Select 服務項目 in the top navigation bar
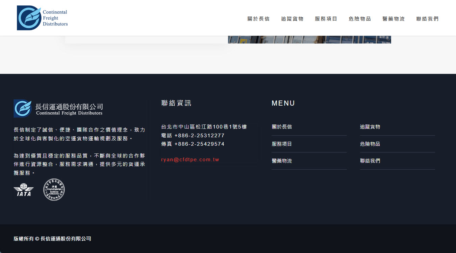 pos(326,19)
